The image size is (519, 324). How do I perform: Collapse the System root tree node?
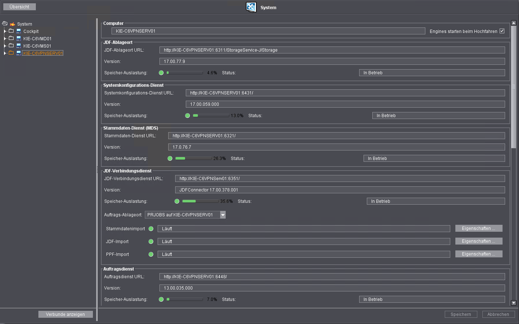pos(5,23)
